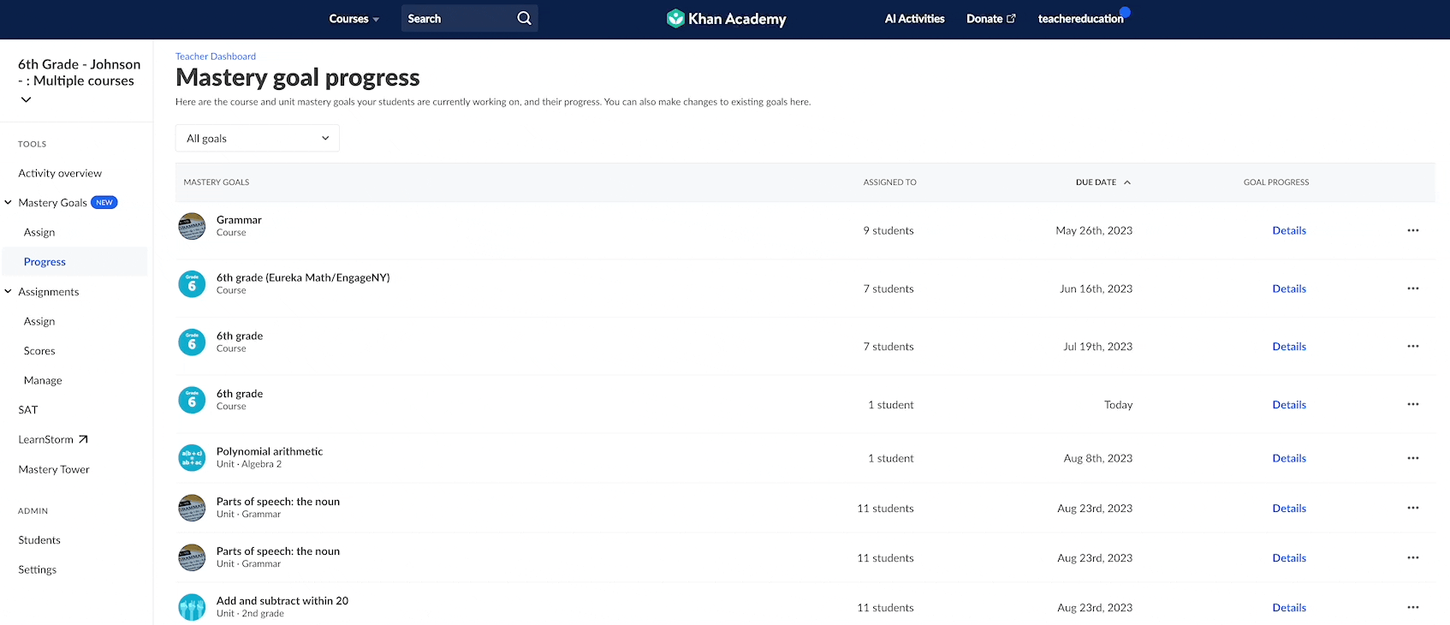Image resolution: width=1450 pixels, height=625 pixels.
Task: Open Mastery Tower in sidebar
Action: pyautogui.click(x=54, y=469)
